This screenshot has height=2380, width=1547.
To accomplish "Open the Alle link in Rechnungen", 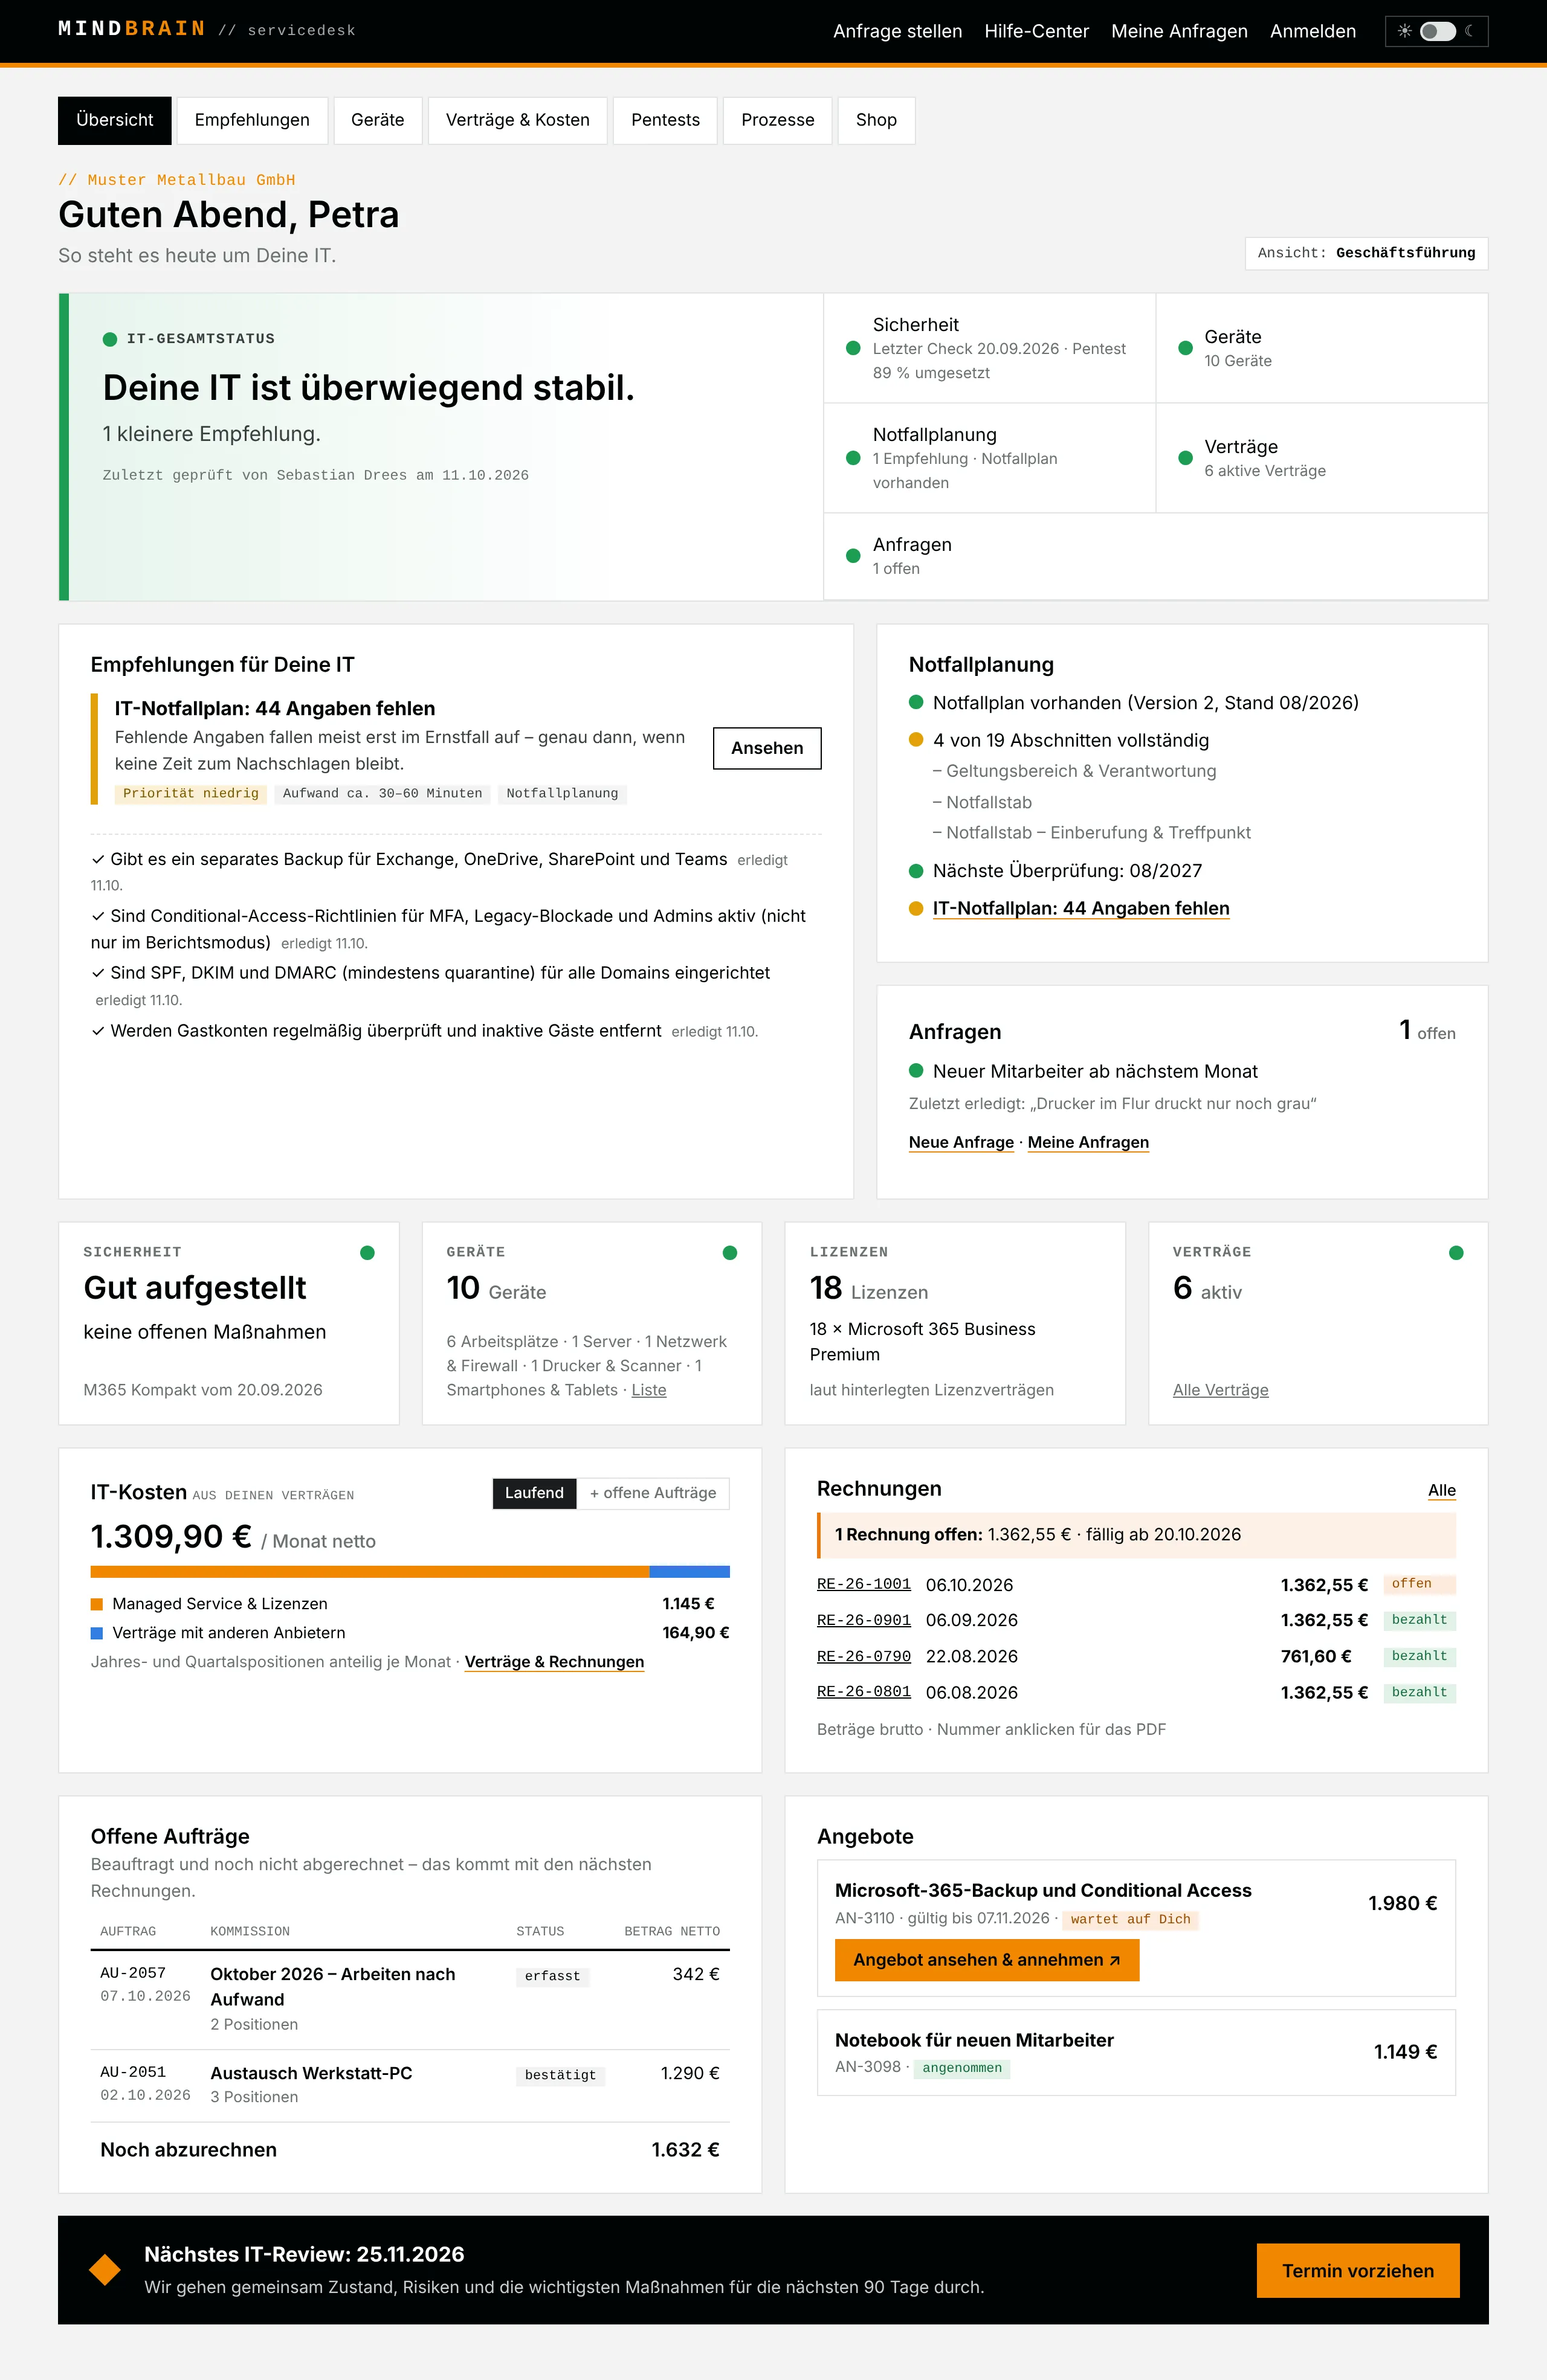I will pos(1441,1490).
